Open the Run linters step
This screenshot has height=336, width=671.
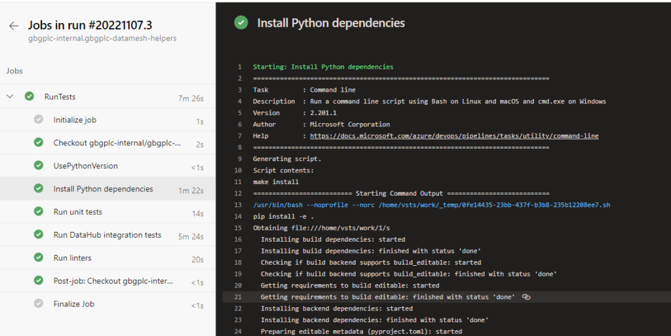(108, 258)
